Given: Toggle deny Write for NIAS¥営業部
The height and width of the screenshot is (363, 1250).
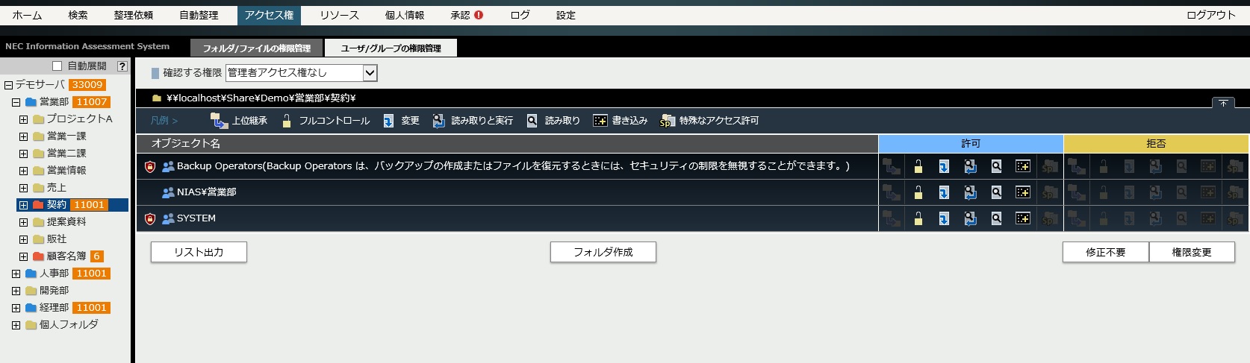Looking at the screenshot, I should tap(1208, 192).
